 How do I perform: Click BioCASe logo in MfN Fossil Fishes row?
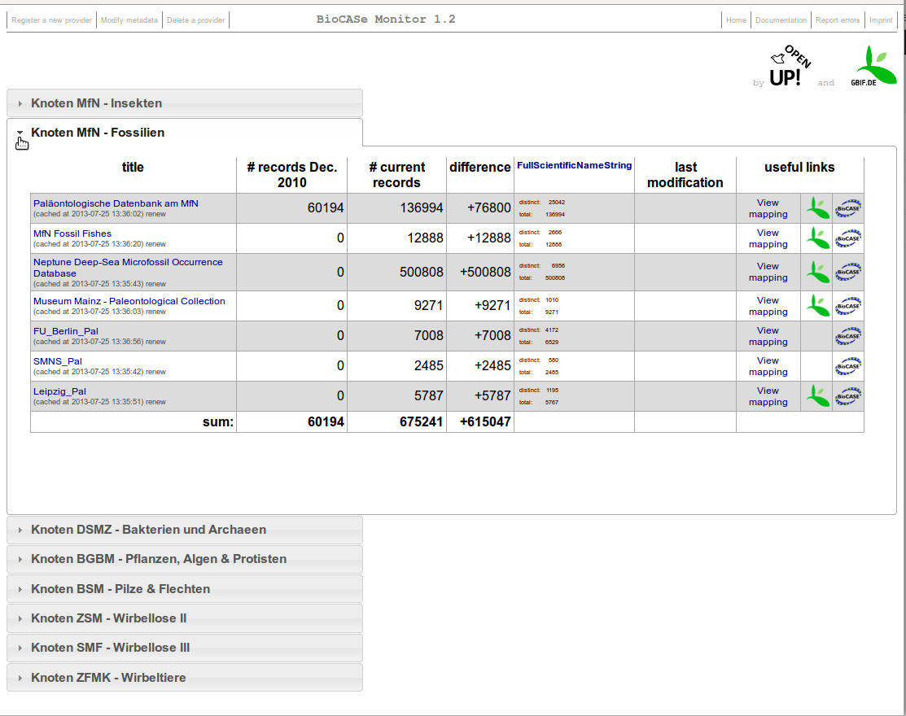pyautogui.click(x=848, y=238)
